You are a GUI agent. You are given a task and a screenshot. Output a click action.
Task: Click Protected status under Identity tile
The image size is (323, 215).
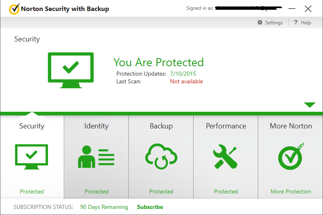(x=96, y=191)
